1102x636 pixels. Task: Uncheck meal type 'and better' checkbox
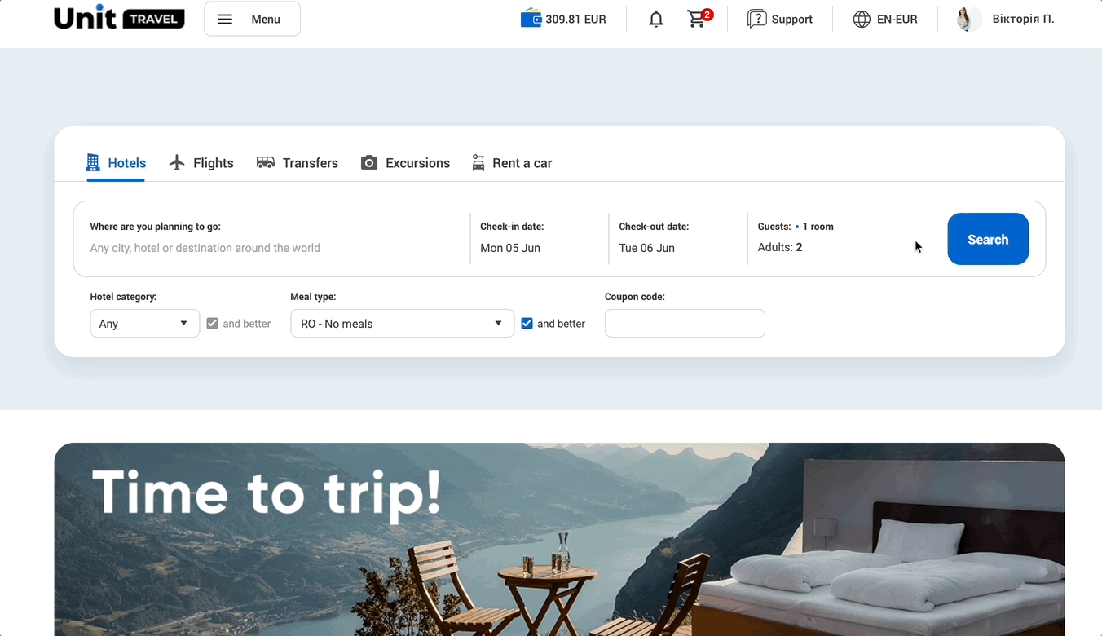point(527,324)
